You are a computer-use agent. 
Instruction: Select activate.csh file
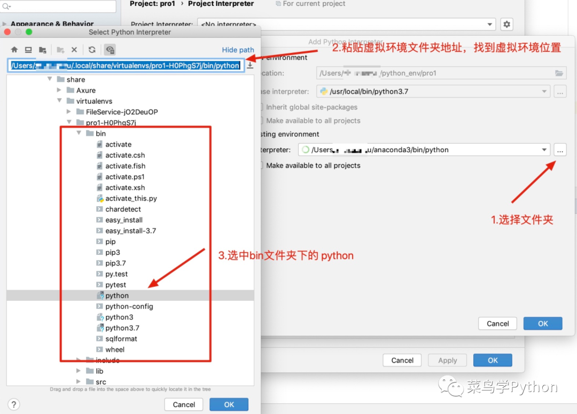(x=121, y=155)
